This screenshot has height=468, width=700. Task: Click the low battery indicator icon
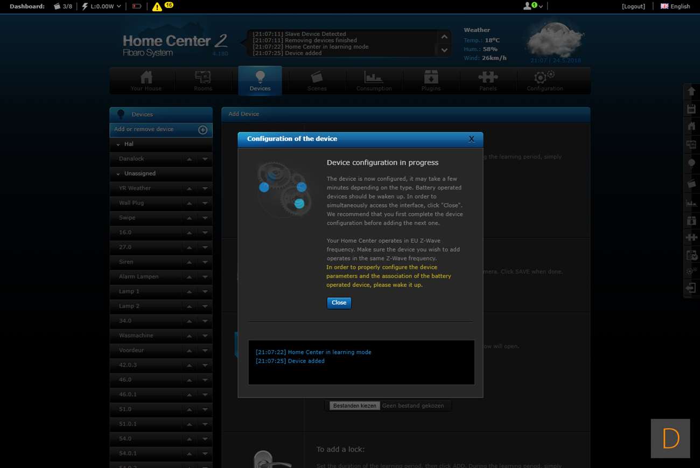[137, 6]
